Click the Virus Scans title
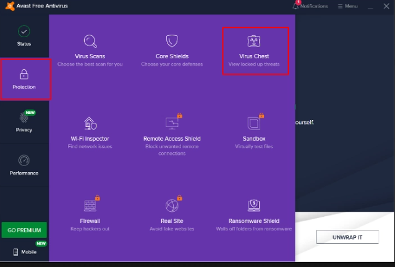Viewport: 395px width, 267px height. coord(90,56)
